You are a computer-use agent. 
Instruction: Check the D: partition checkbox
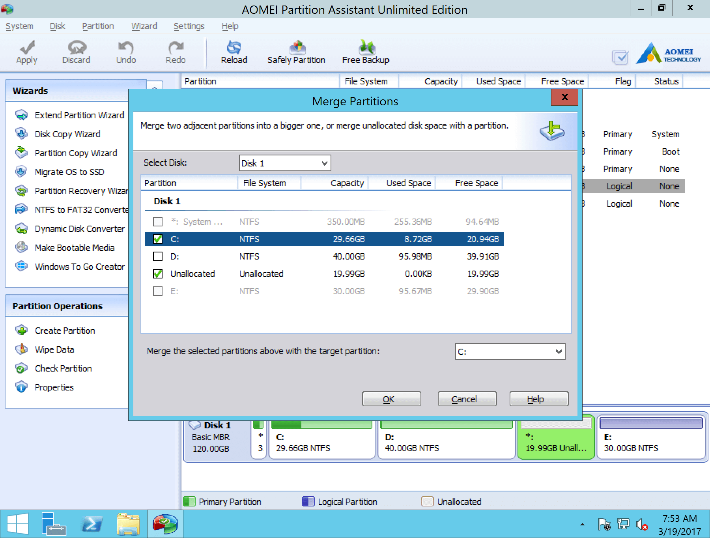coord(158,256)
